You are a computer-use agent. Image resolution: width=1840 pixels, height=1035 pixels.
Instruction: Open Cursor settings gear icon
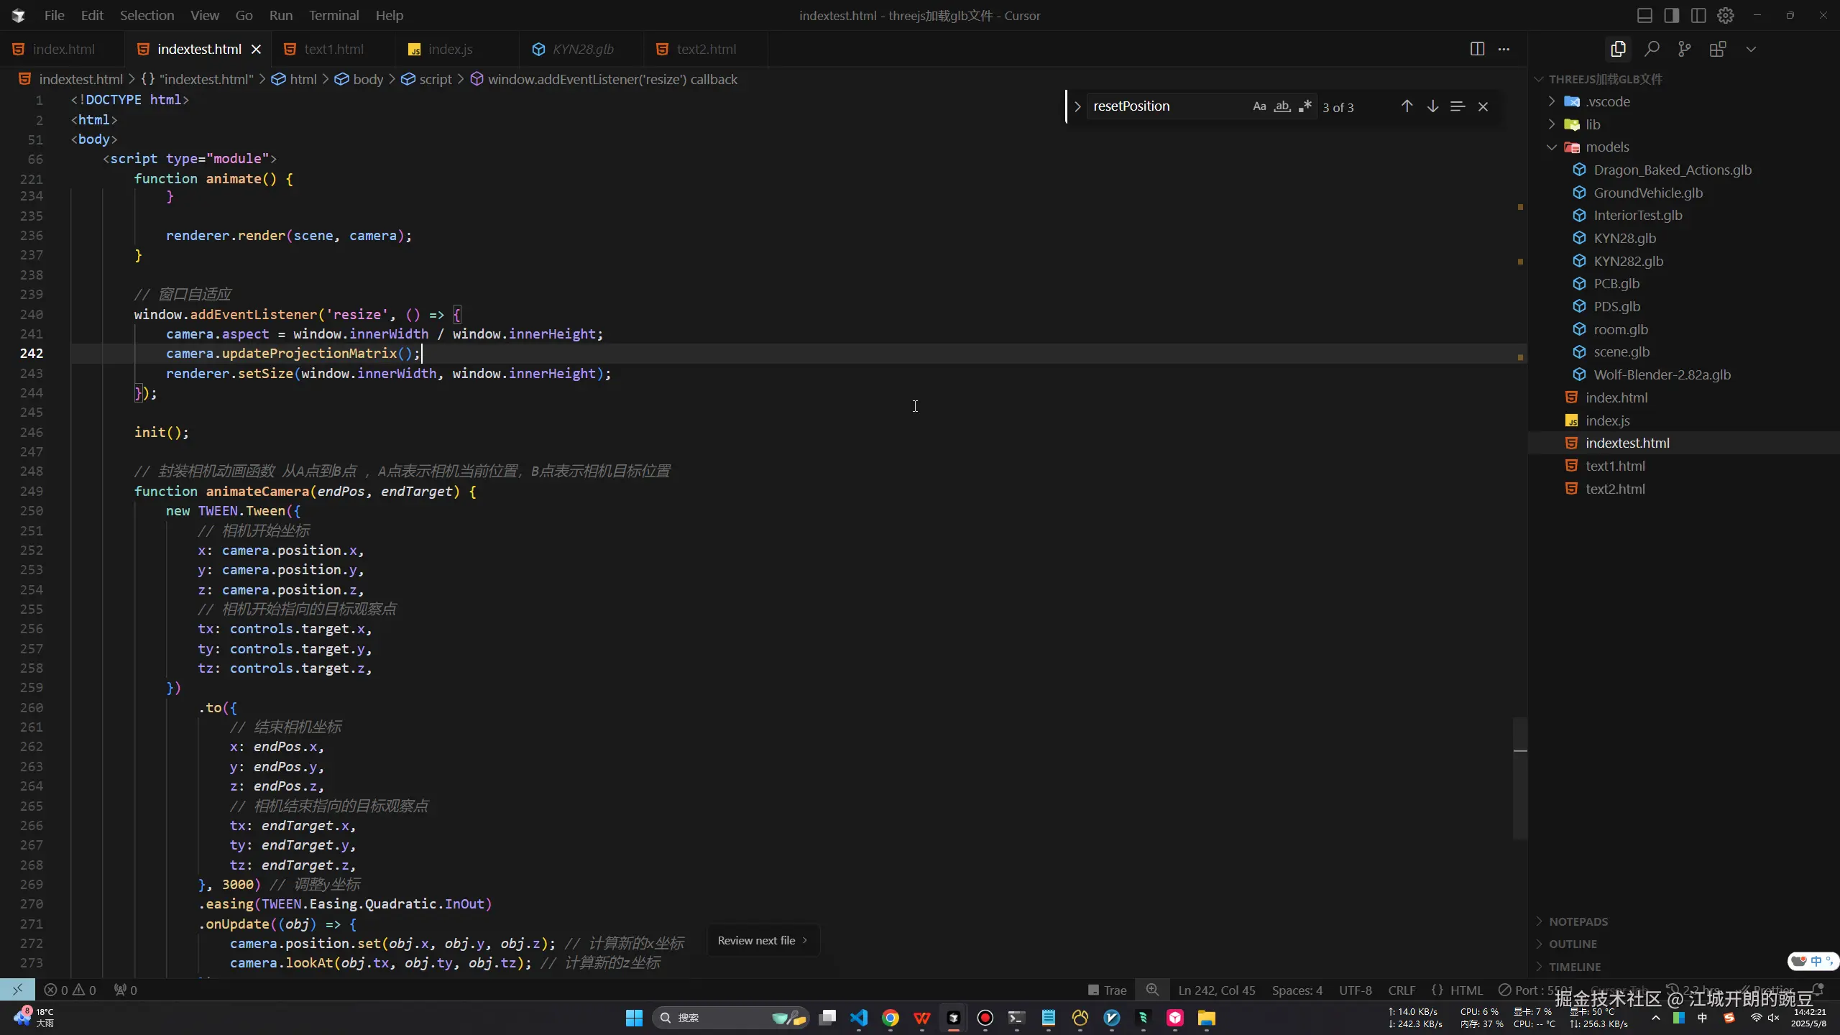pyautogui.click(x=1726, y=15)
